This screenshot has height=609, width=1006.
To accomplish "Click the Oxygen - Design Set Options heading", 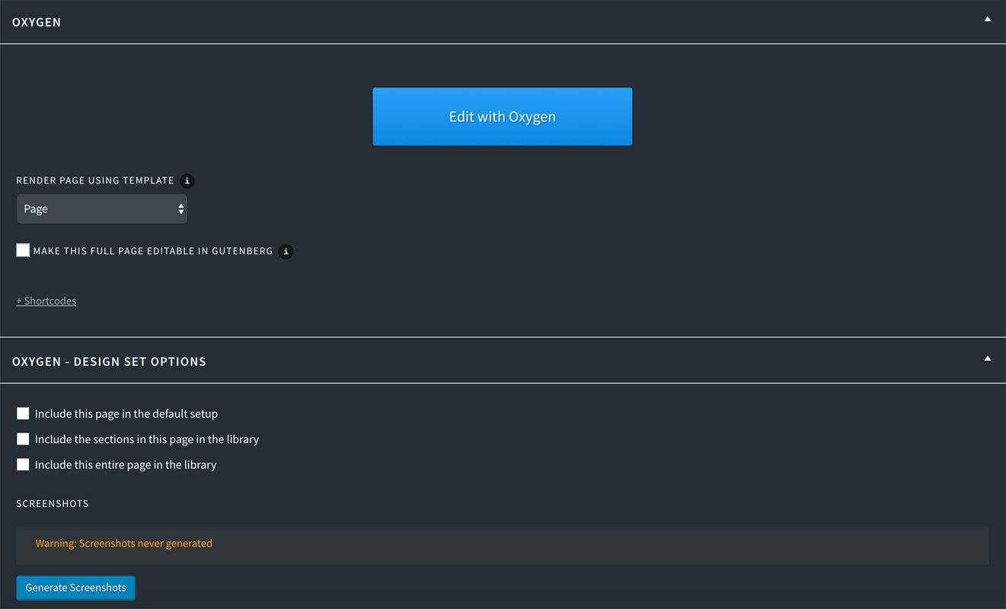I will click(109, 362).
